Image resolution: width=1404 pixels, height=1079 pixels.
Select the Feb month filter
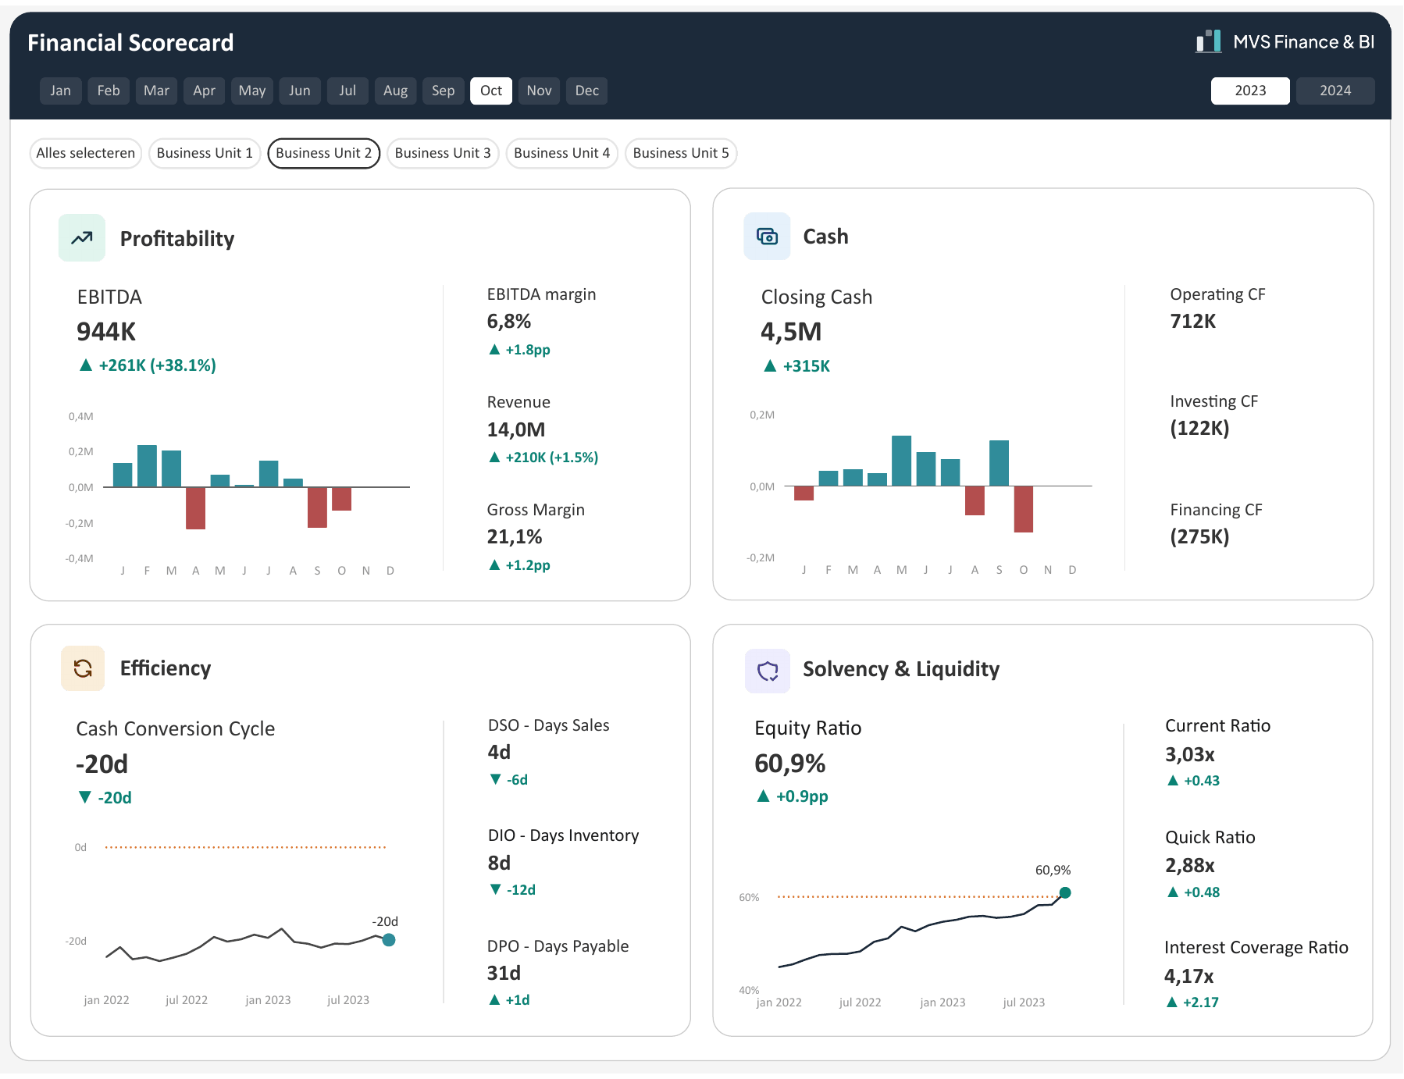[x=109, y=91]
